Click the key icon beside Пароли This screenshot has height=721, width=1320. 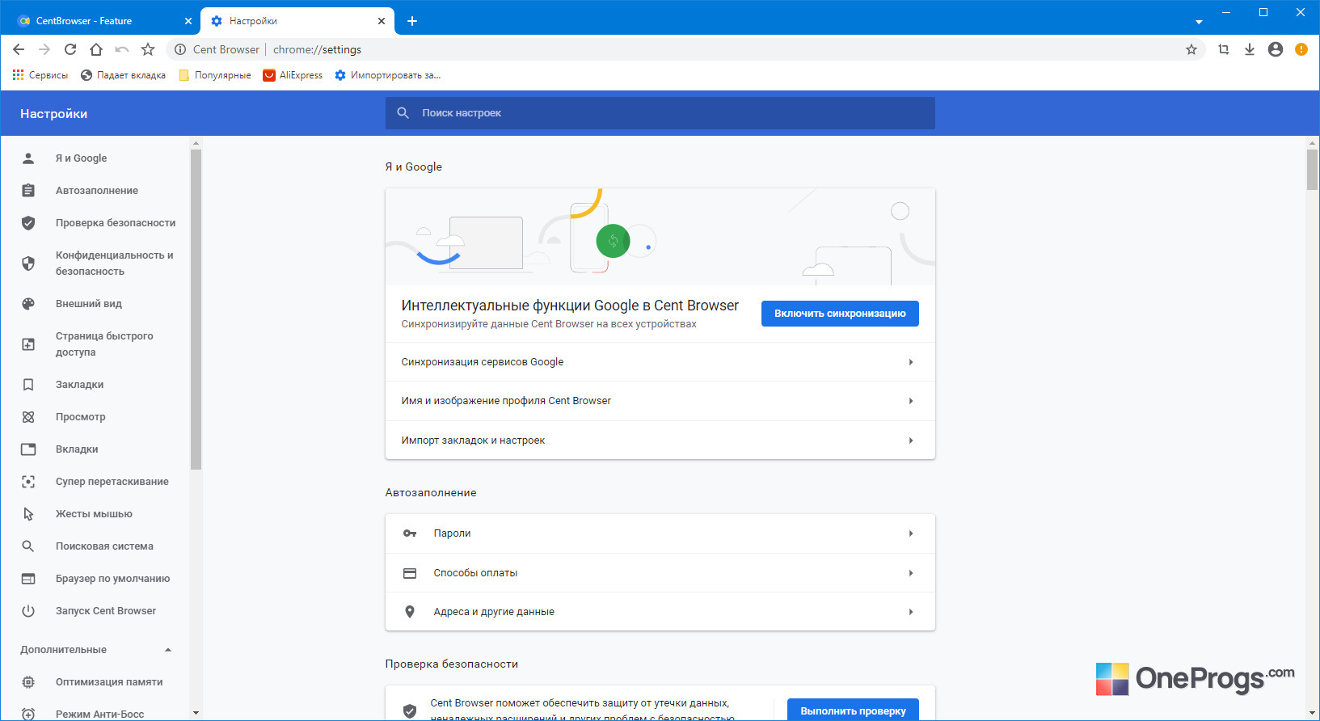coord(410,533)
